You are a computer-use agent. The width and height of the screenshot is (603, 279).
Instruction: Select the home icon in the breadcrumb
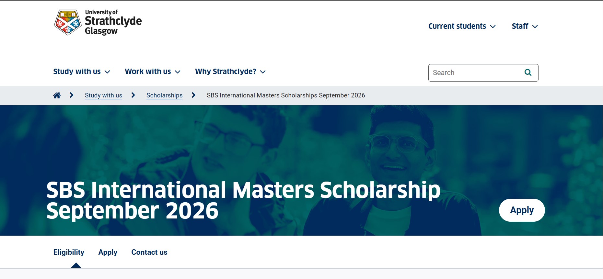click(57, 95)
